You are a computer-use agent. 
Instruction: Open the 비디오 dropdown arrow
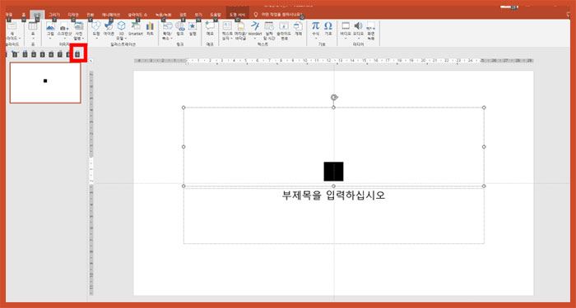point(346,38)
